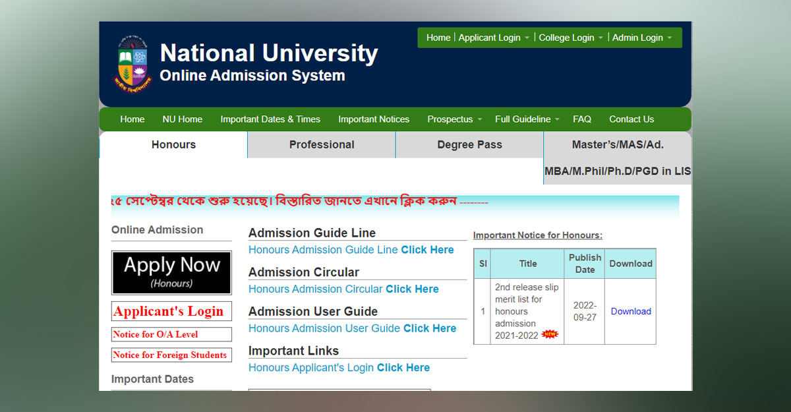This screenshot has width=791, height=412.
Task: Open the Admin Login dropdown menu
Action: tap(642, 38)
